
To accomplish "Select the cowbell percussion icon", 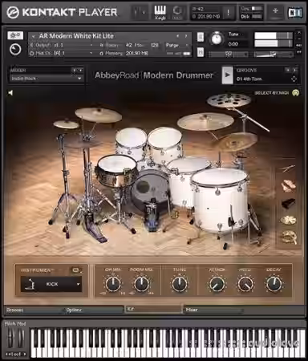I will [x=288, y=203].
